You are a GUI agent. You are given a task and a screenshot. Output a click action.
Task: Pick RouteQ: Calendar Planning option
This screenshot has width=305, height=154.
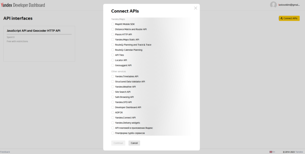(x=113, y=50)
